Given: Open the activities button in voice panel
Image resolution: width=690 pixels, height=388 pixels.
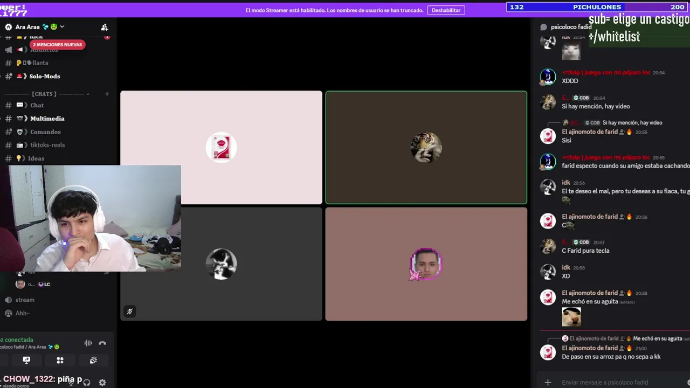Looking at the screenshot, I should click(60, 360).
